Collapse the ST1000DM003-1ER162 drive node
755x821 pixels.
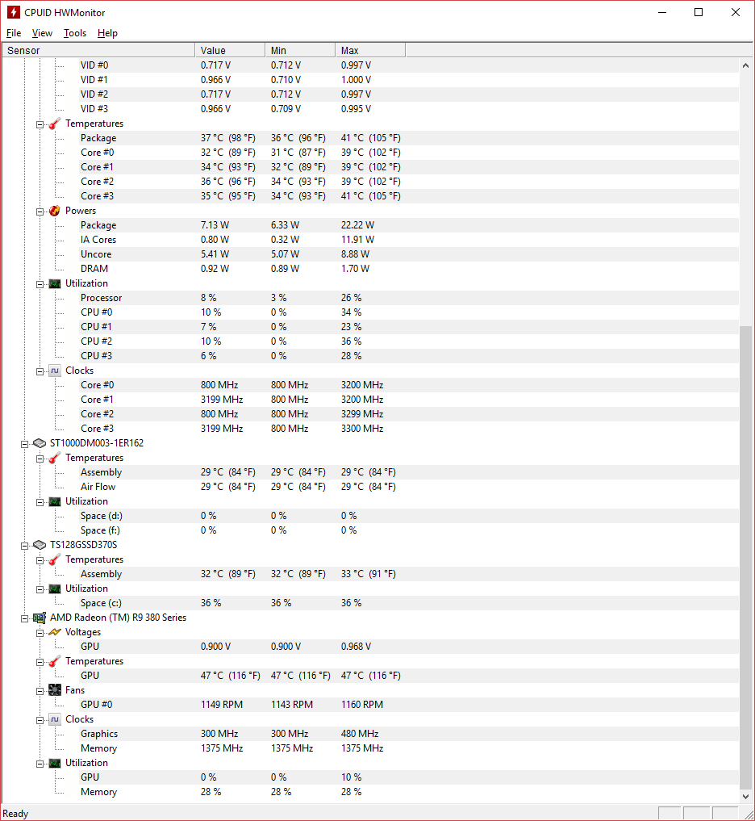[24, 444]
